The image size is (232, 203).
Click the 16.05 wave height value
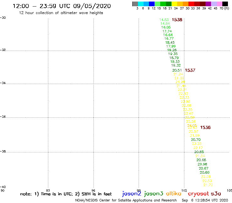pos(166,27)
